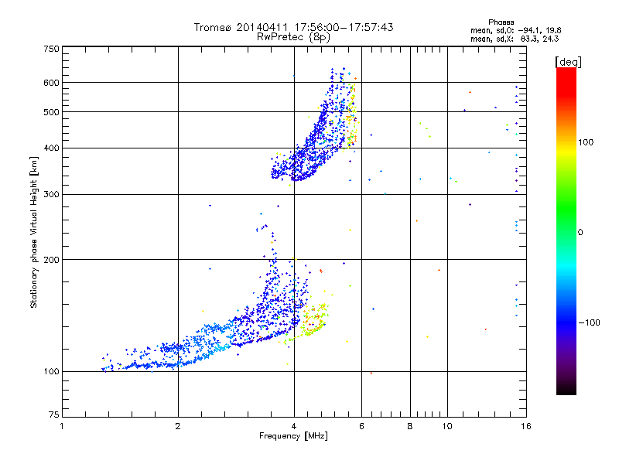The image size is (619, 464).
Task: Click the y-axis tick label '500'
Action: (x=51, y=112)
